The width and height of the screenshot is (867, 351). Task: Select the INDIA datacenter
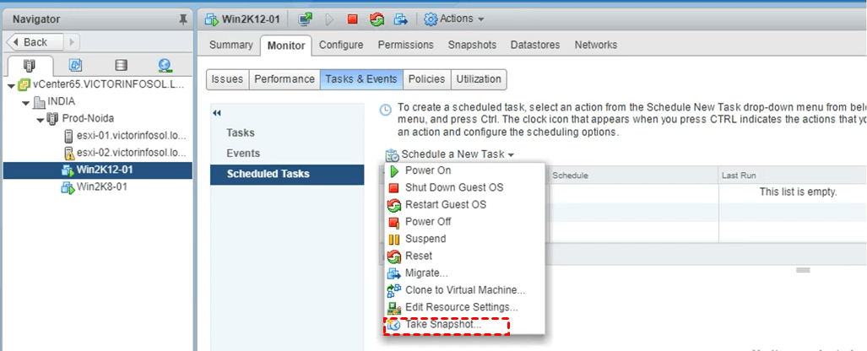click(62, 102)
